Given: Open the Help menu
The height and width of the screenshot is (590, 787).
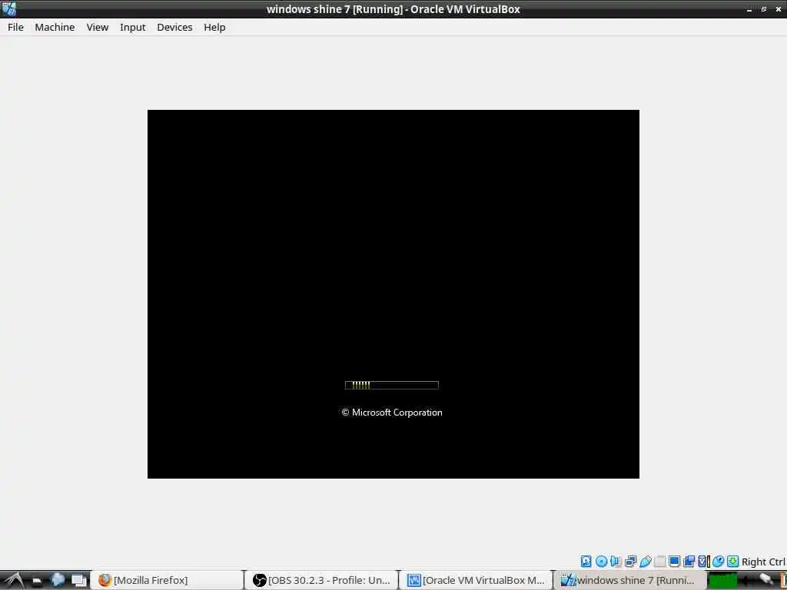Looking at the screenshot, I should 214,27.
